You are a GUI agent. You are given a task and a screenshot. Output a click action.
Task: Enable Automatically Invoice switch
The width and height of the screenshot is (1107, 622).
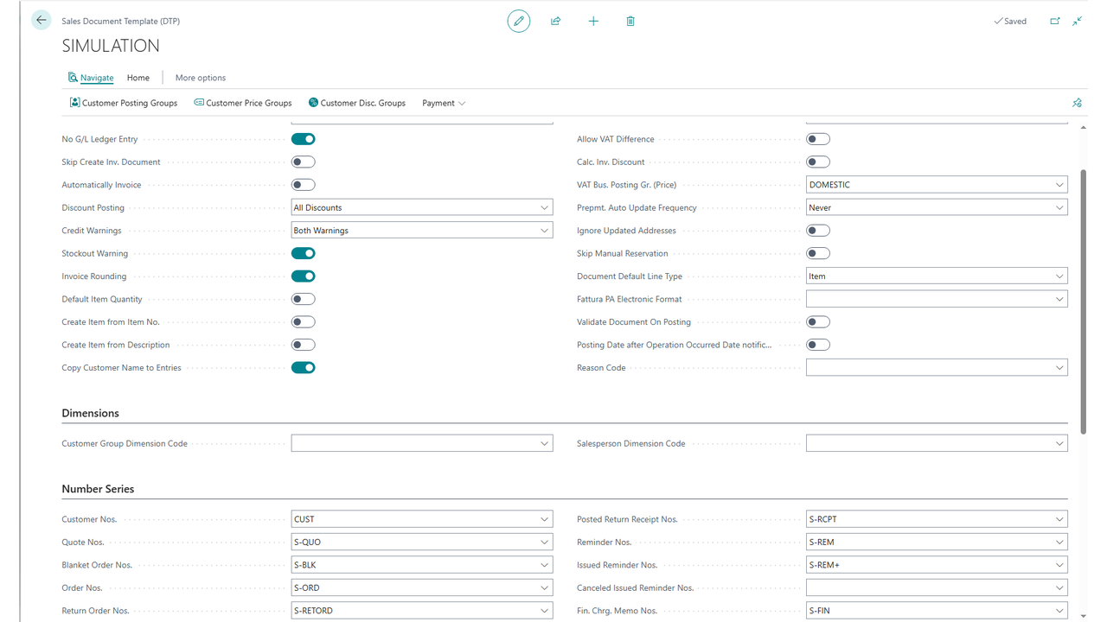click(x=304, y=185)
